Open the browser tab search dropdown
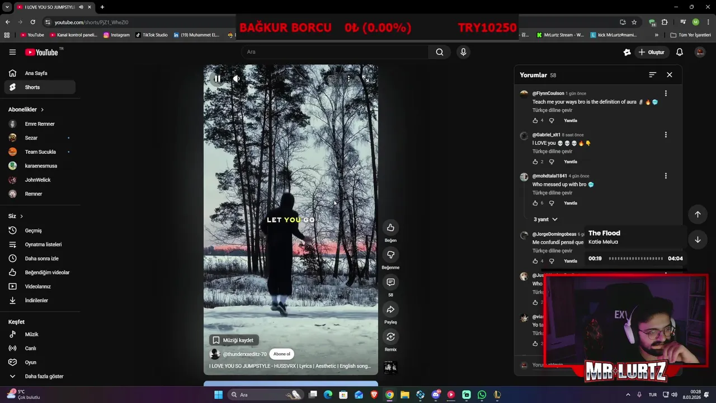 tap(7, 7)
